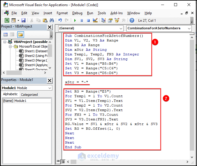Open the Project Explorer toolbar icon
Image resolution: width=197 pixels, height=166 pixels.
tap(104, 20)
